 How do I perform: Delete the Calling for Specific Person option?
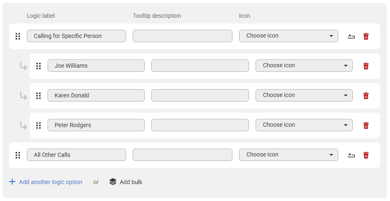(x=366, y=36)
